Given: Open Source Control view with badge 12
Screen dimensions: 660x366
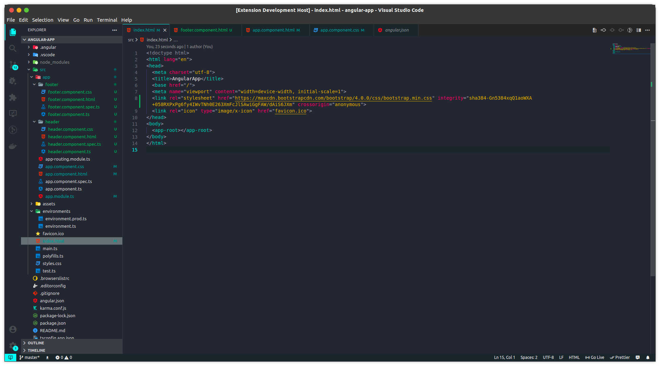Looking at the screenshot, I should click(x=13, y=65).
